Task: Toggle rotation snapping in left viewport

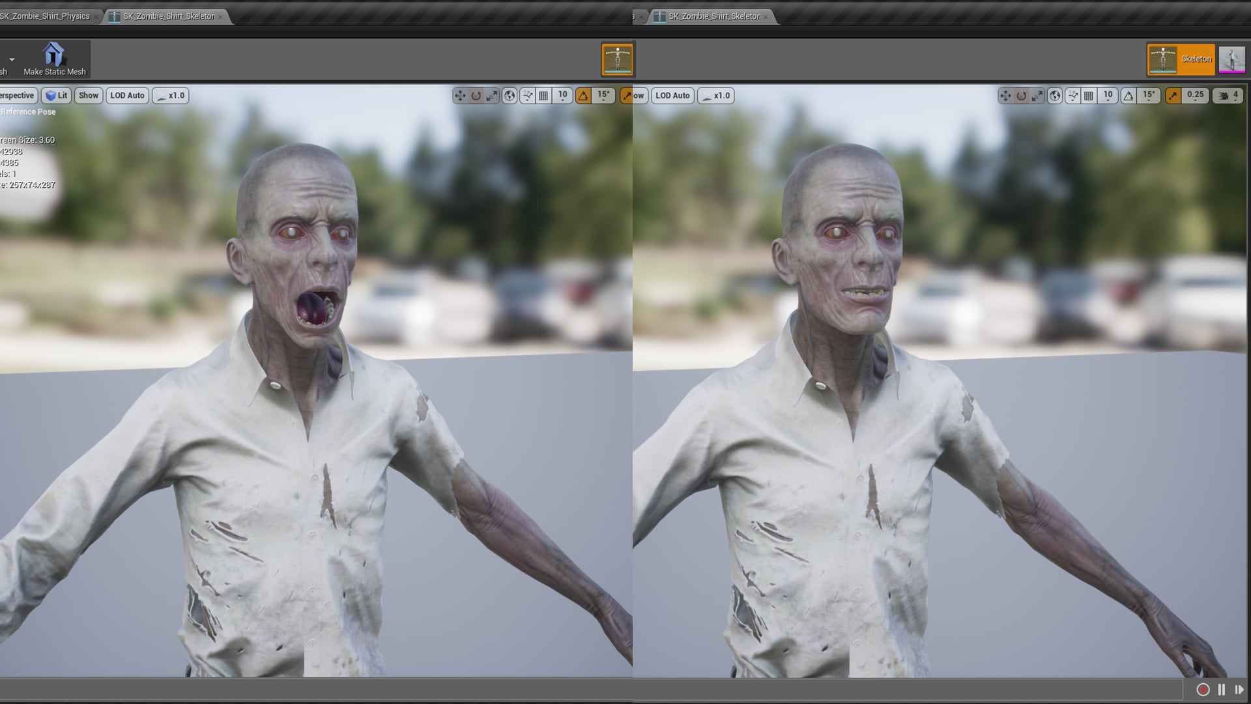Action: (x=583, y=96)
